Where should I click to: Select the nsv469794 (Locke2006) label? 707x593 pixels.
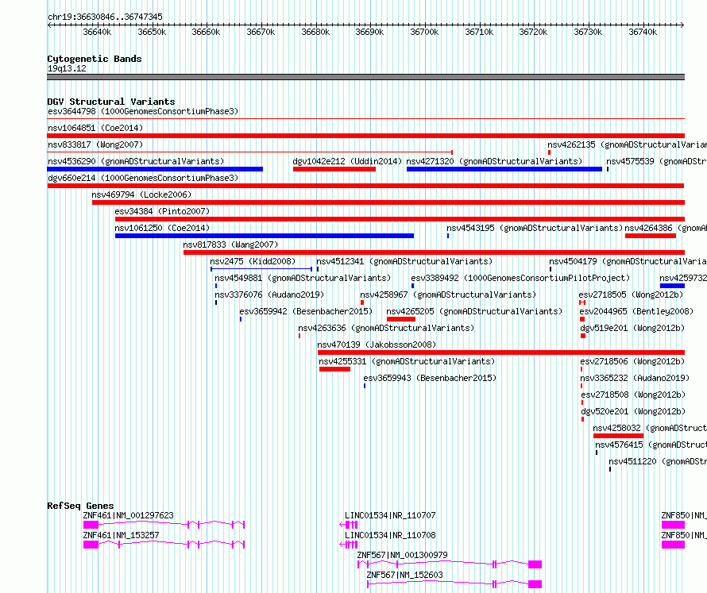(x=141, y=194)
